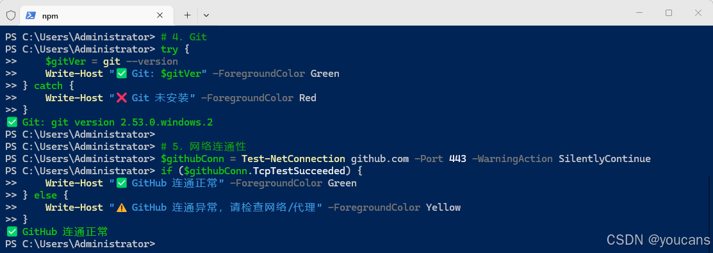
Task: Click the shield icon in title bar
Action: [x=10, y=15]
